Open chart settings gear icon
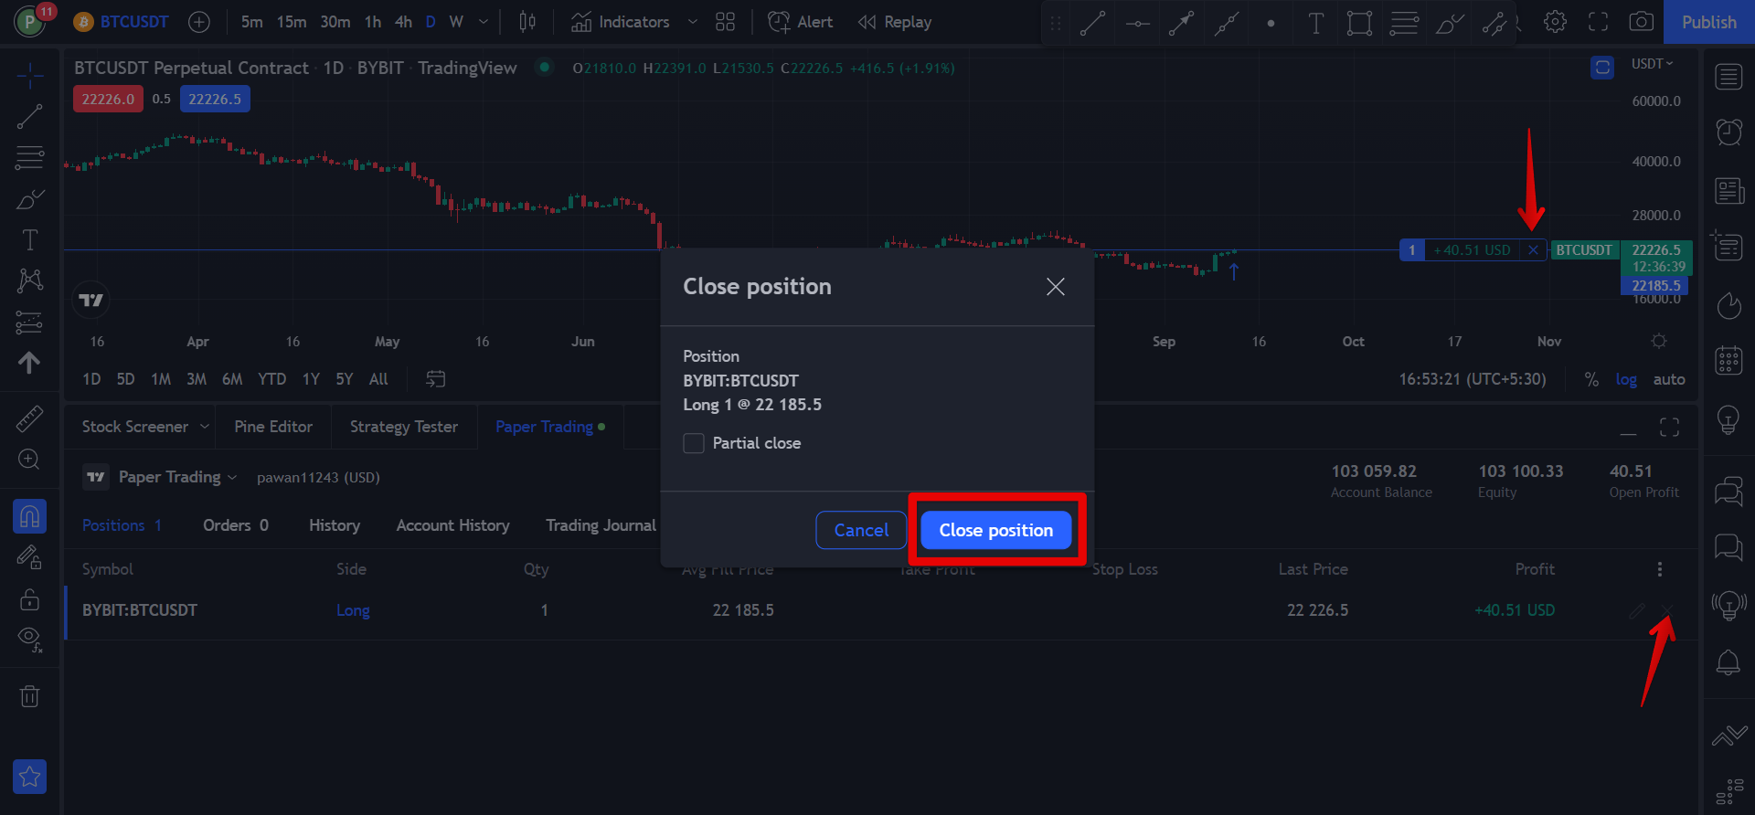1755x815 pixels. tap(1555, 22)
